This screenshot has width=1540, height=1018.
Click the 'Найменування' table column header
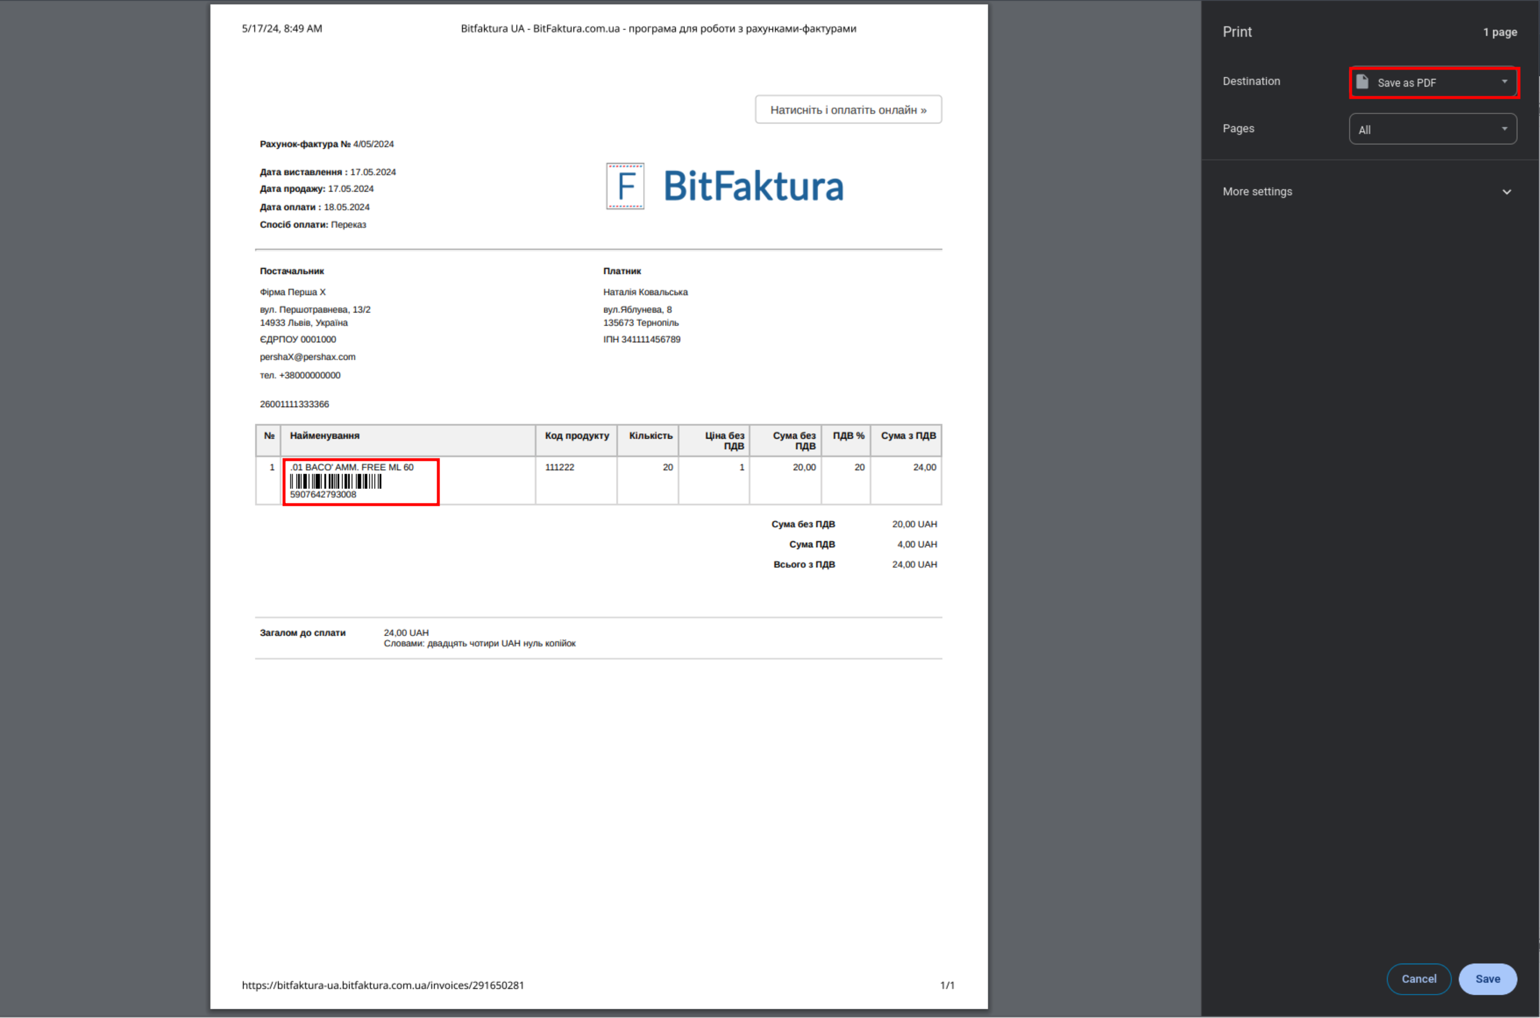324,436
